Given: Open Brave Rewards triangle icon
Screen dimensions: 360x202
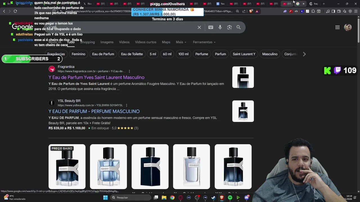Looking at the screenshot, I should (x=257, y=11).
